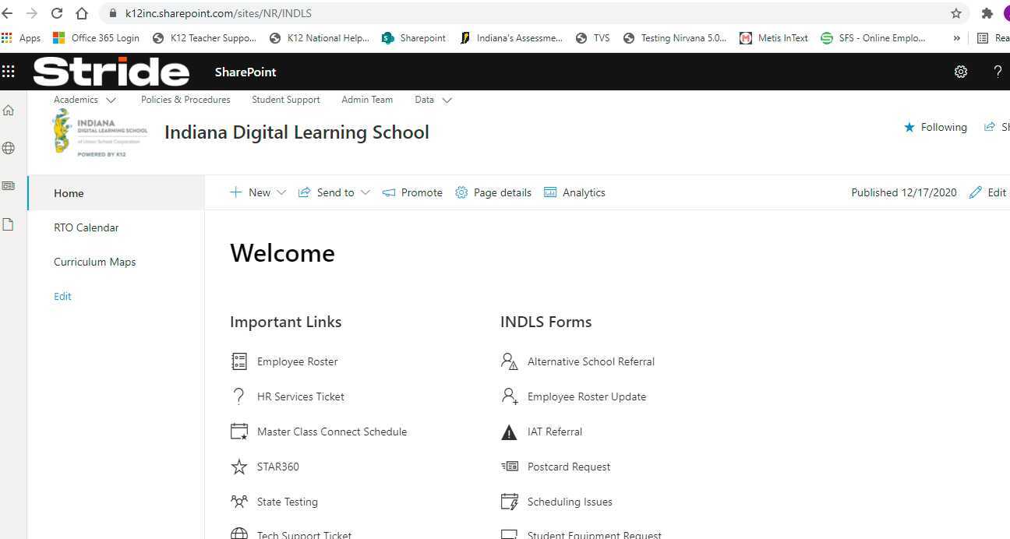
Task: Click the IAT Referral warning triangle icon
Action: click(x=509, y=432)
